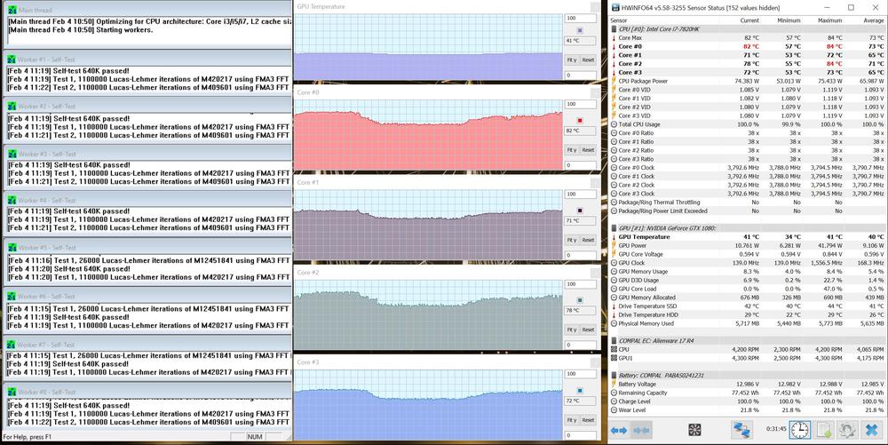Click the Core #0 red graph color swatch
Screen dimensions: 888x445
coord(580,120)
